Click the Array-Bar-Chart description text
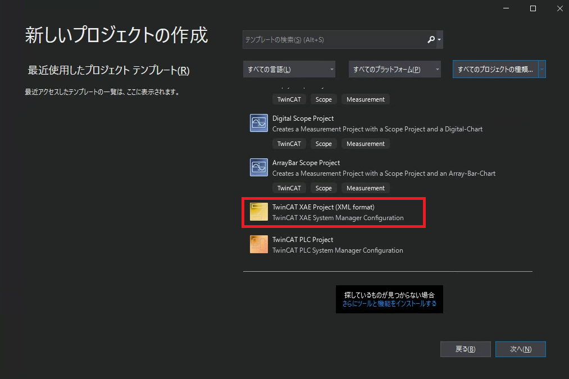 [384, 173]
